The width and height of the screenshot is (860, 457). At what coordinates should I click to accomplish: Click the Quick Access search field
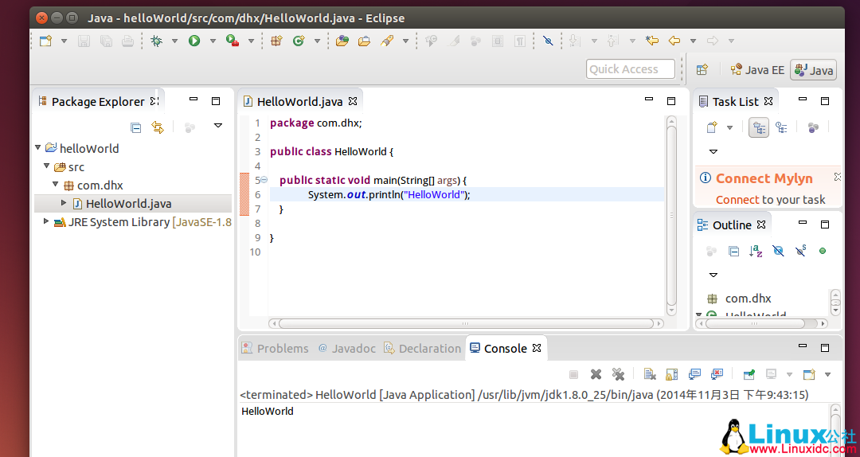tap(631, 69)
